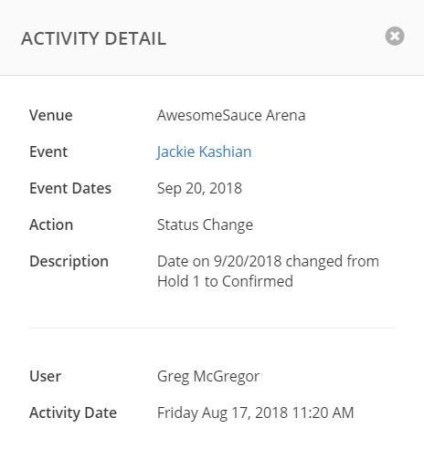Select the Activity Date label

[73, 412]
